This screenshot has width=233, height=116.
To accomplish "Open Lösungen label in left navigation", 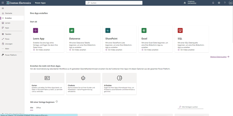I will pyautogui.click(x=9, y=44).
